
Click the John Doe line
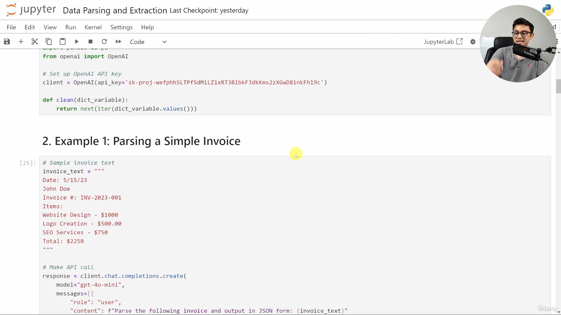point(56,189)
